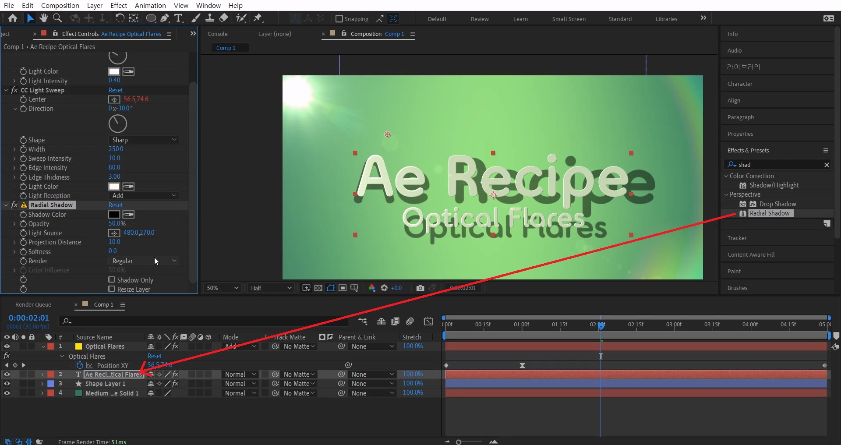Hide Shape Layer 1

7,384
